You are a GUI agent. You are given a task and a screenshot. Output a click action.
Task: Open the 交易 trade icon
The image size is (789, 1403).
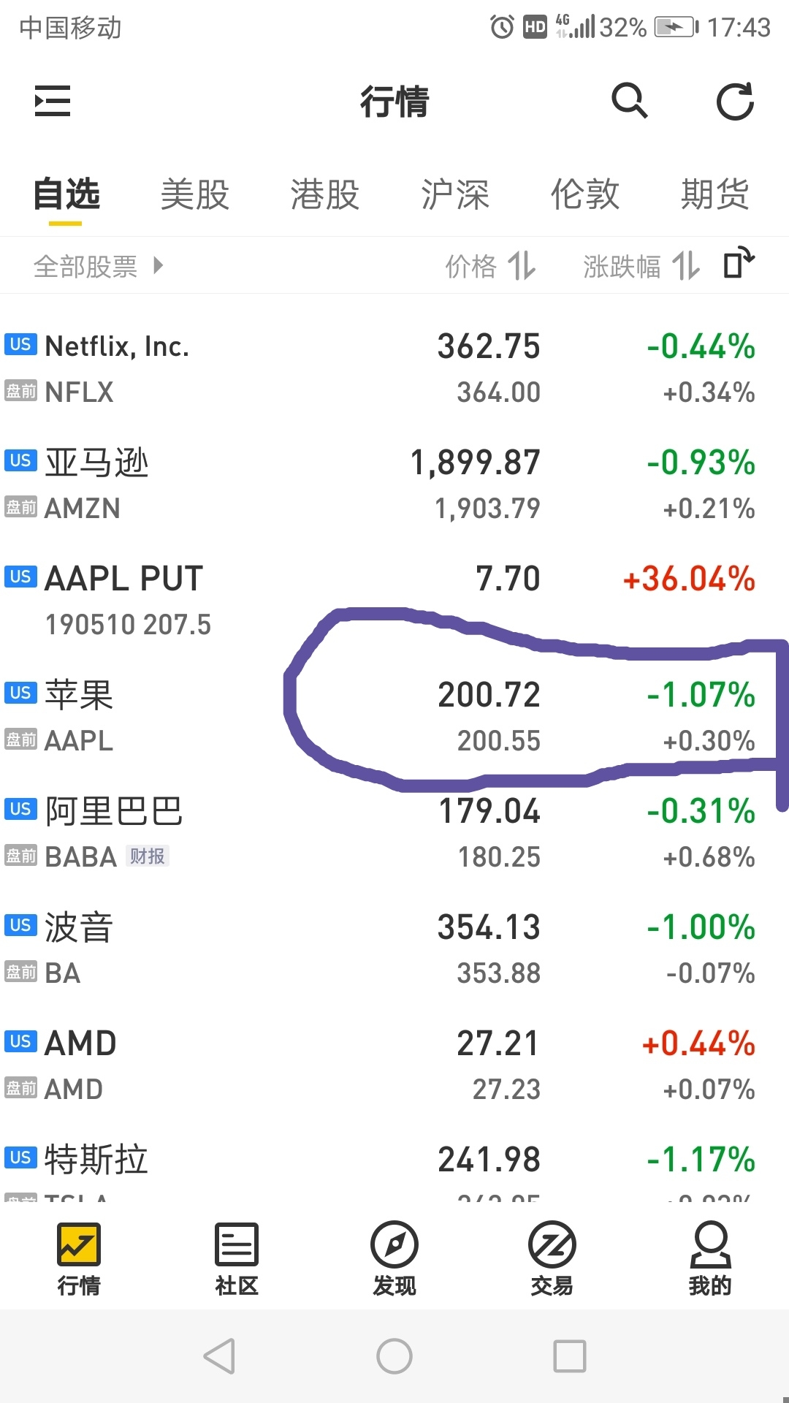pyautogui.click(x=552, y=1259)
